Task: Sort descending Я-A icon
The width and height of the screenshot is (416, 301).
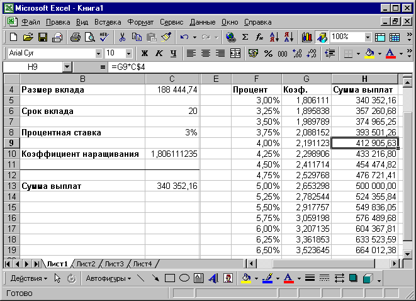Action: (x=289, y=37)
